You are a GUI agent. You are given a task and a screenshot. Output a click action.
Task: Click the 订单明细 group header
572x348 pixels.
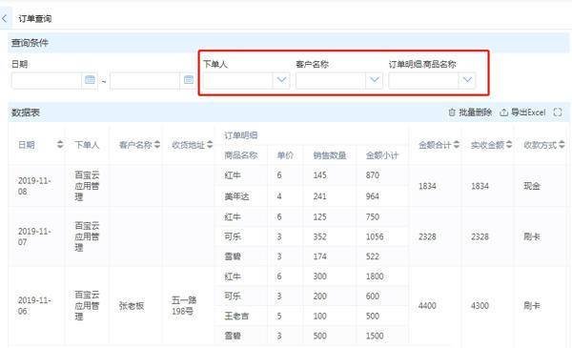pos(241,135)
